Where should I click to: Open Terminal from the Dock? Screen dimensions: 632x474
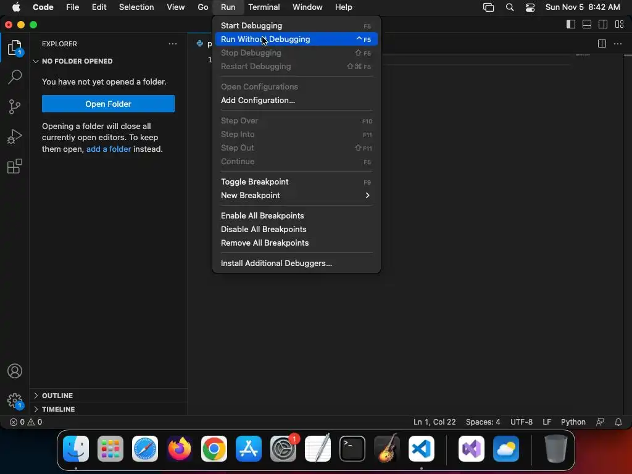click(x=352, y=449)
